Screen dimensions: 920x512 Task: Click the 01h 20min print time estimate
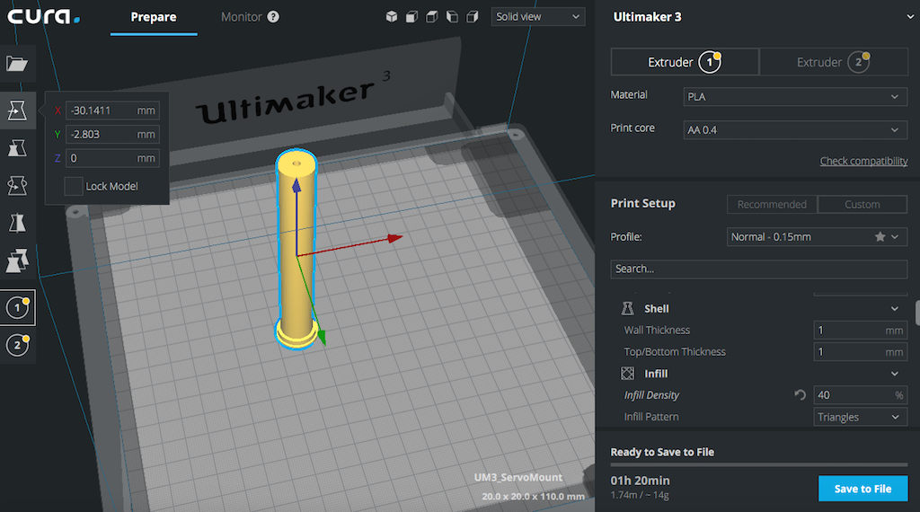(x=640, y=481)
